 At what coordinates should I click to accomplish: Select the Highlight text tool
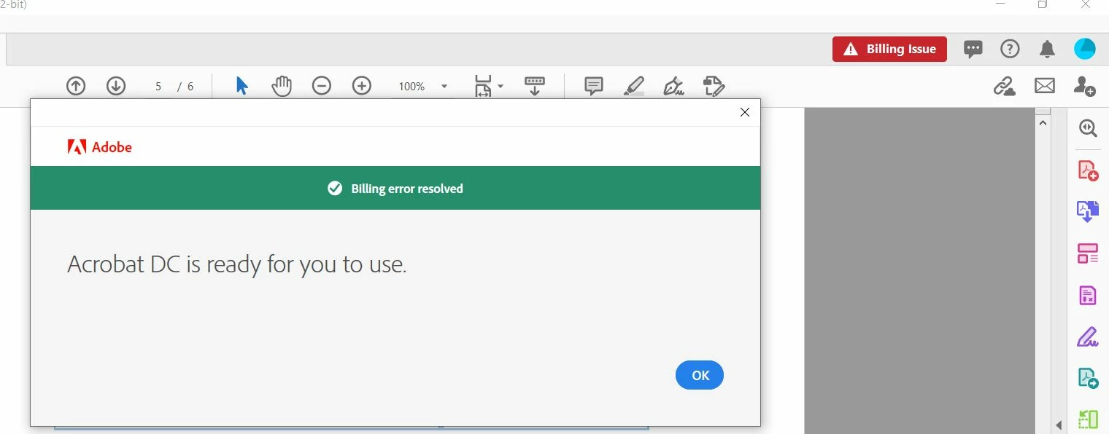(634, 86)
